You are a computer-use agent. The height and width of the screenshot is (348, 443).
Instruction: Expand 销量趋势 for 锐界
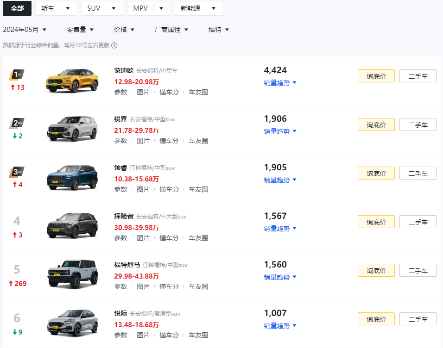[x=280, y=131]
